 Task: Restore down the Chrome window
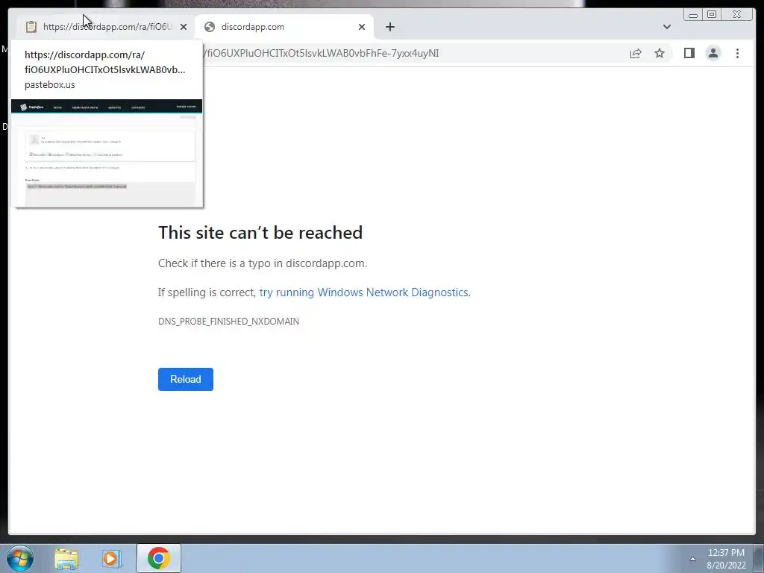pos(712,15)
